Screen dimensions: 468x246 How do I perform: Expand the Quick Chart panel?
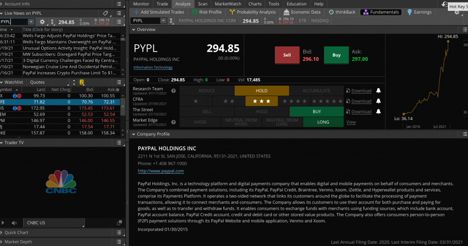click(x=1, y=233)
